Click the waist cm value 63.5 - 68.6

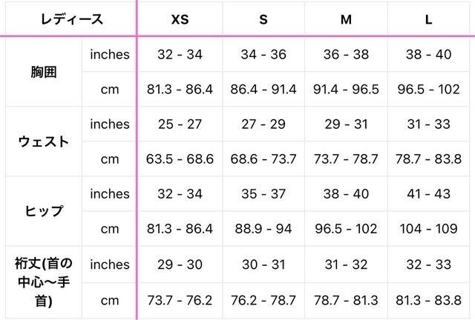[x=180, y=159]
